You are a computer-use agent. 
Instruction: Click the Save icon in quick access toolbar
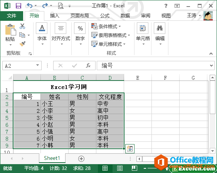coord(19,6)
